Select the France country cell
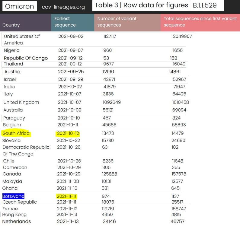The height and width of the screenshot is (226, 240). pos(10,209)
